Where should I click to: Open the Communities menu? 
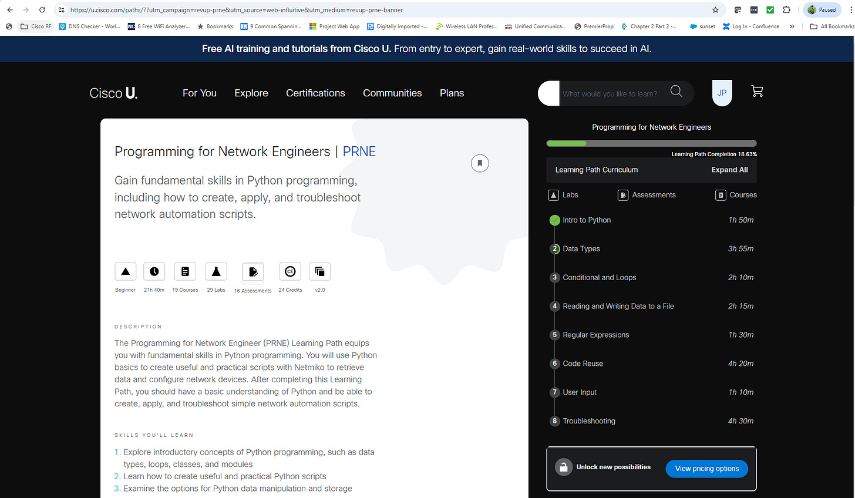(392, 93)
